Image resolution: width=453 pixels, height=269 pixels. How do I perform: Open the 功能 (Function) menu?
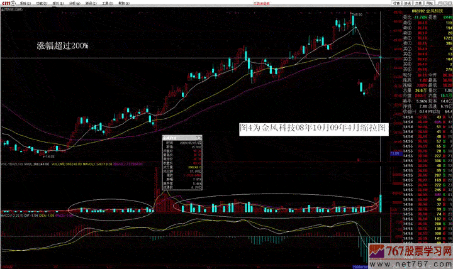pos(42,4)
